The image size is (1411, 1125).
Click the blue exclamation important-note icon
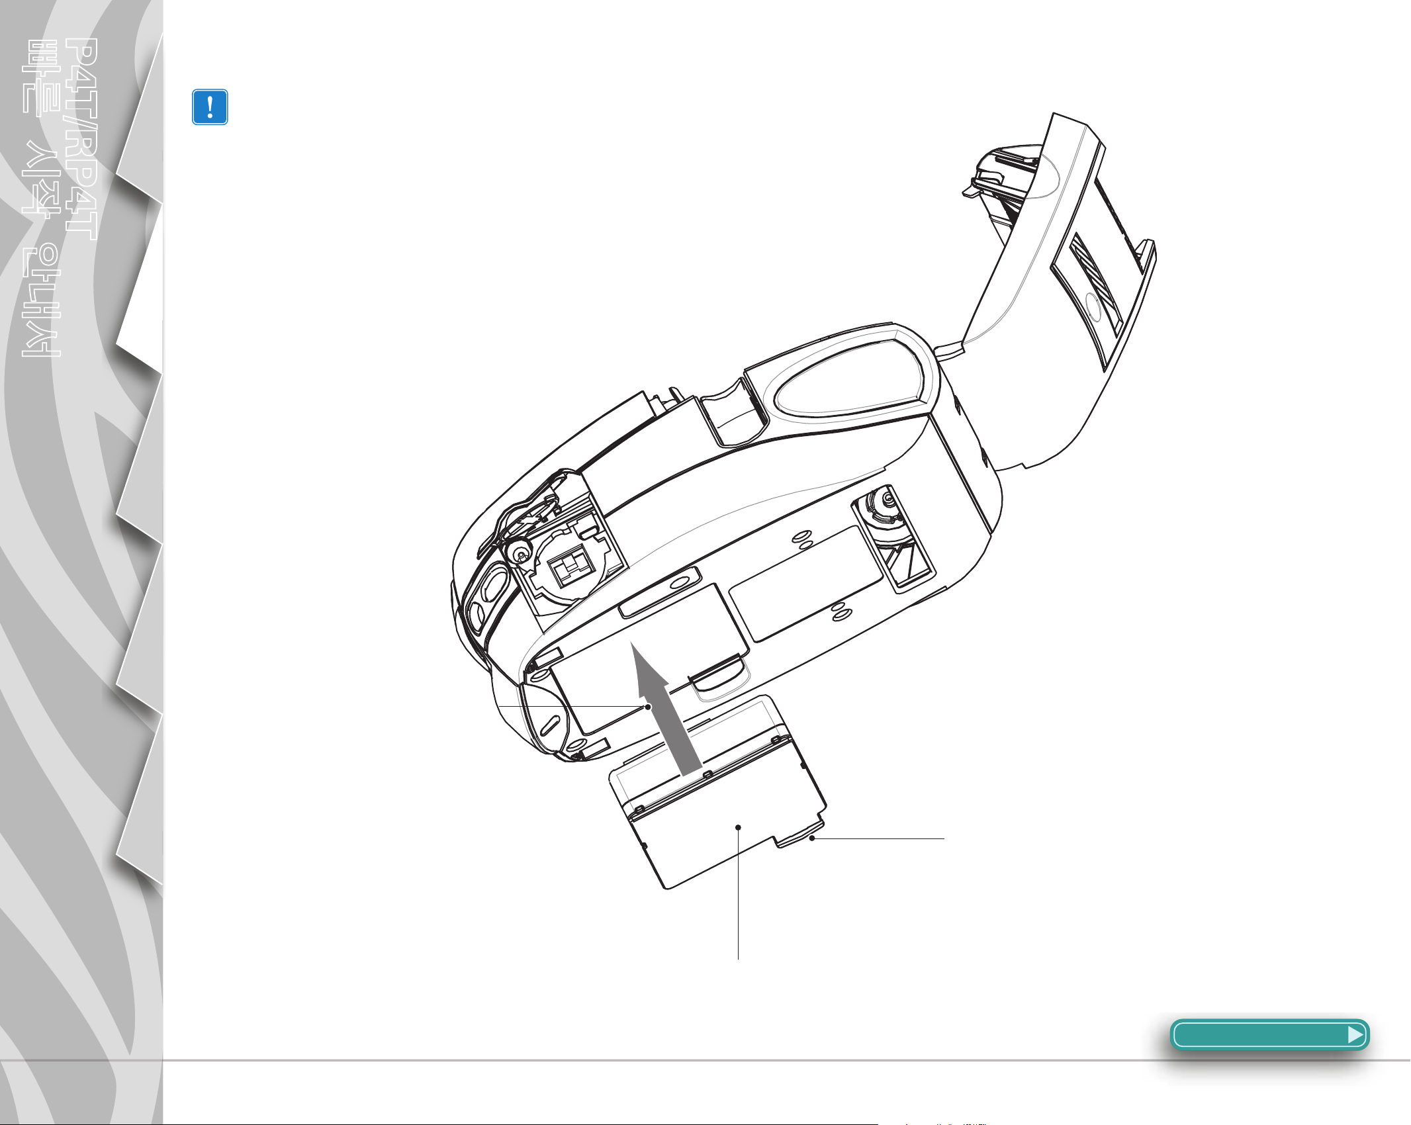tap(210, 107)
